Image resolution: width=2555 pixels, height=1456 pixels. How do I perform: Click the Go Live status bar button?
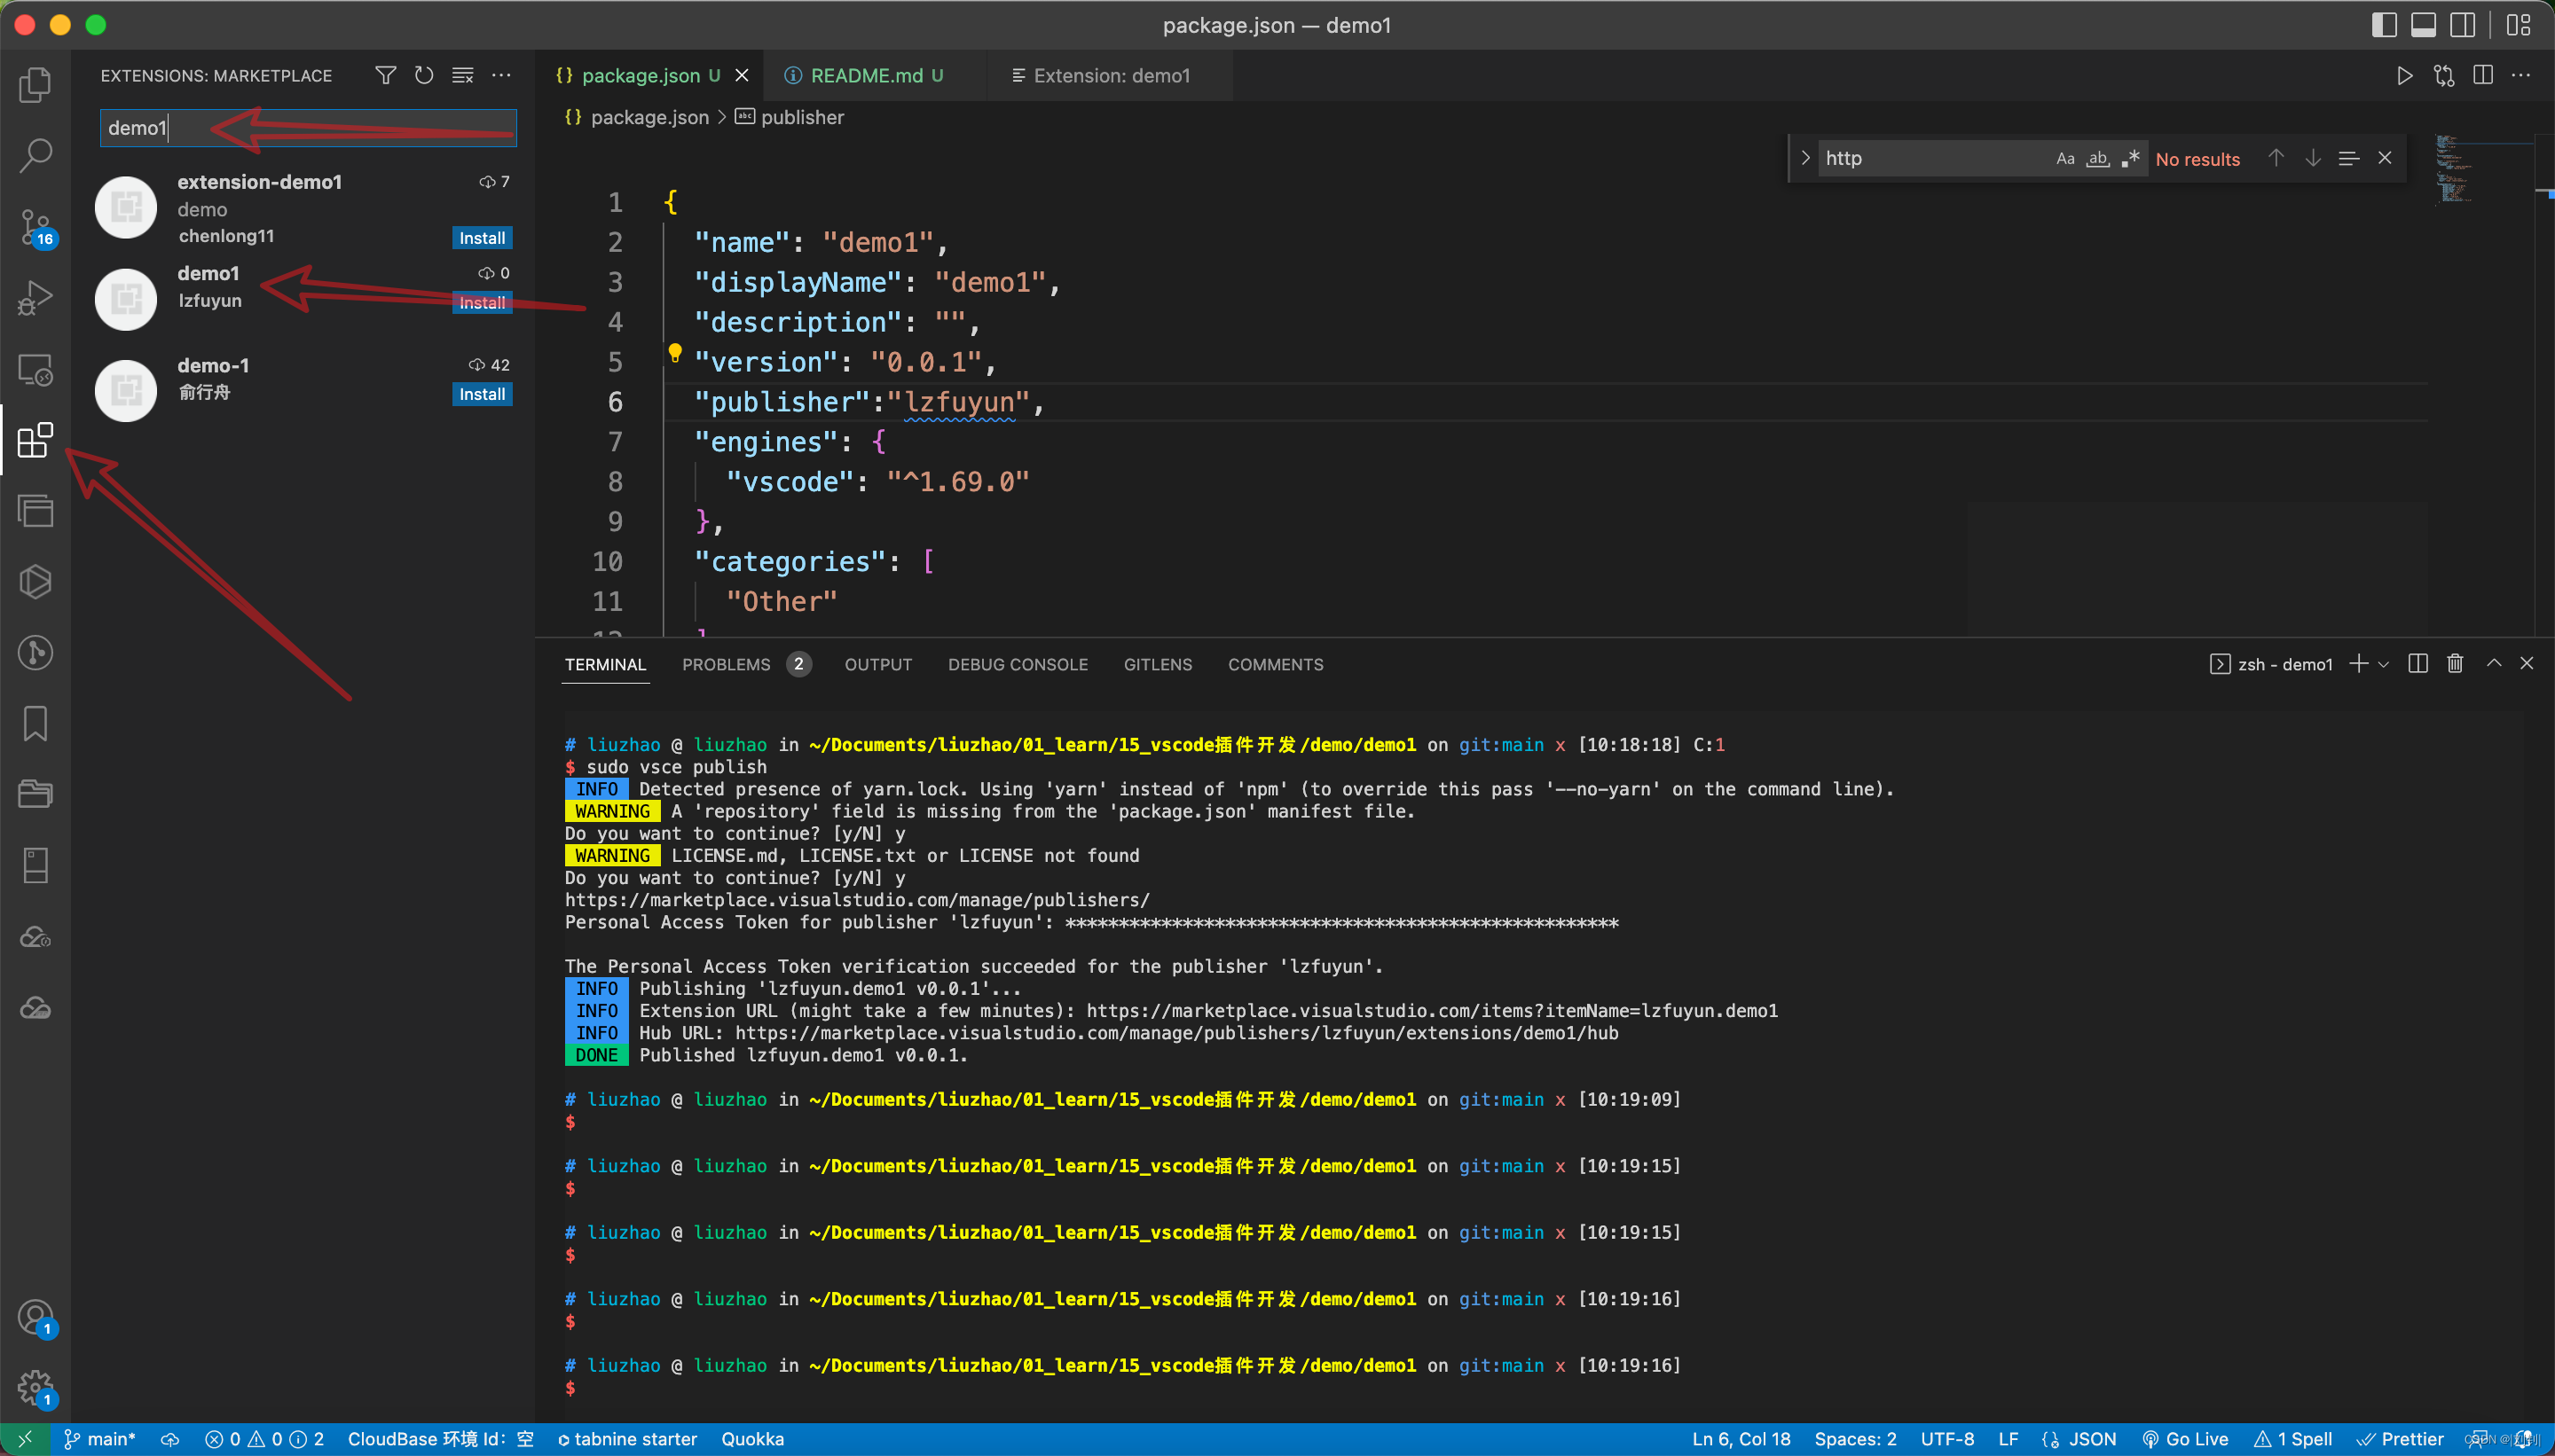(2186, 1439)
